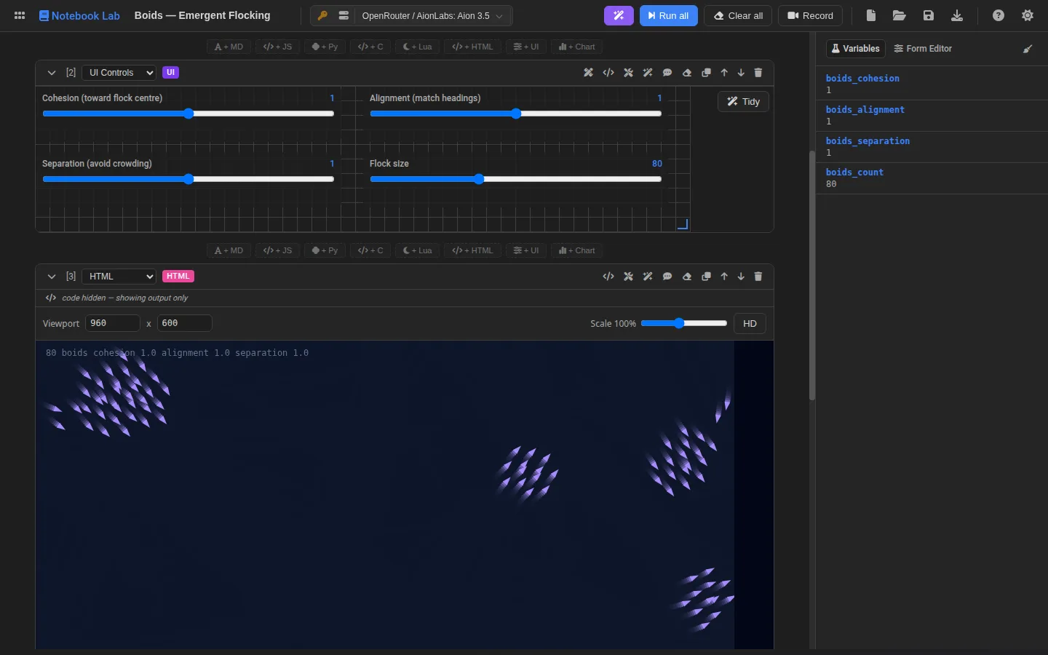Open the HTML cell type dropdown

tap(119, 277)
